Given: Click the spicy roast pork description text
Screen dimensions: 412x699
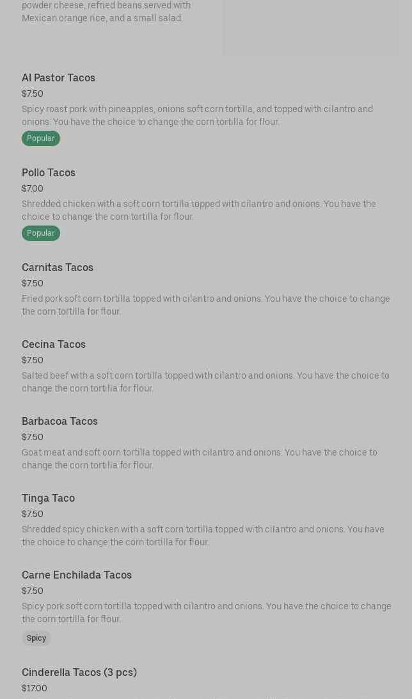Looking at the screenshot, I should coord(197,116).
